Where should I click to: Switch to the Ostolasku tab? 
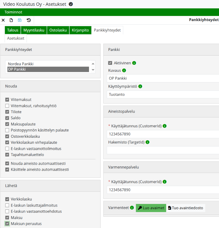pos(58,30)
